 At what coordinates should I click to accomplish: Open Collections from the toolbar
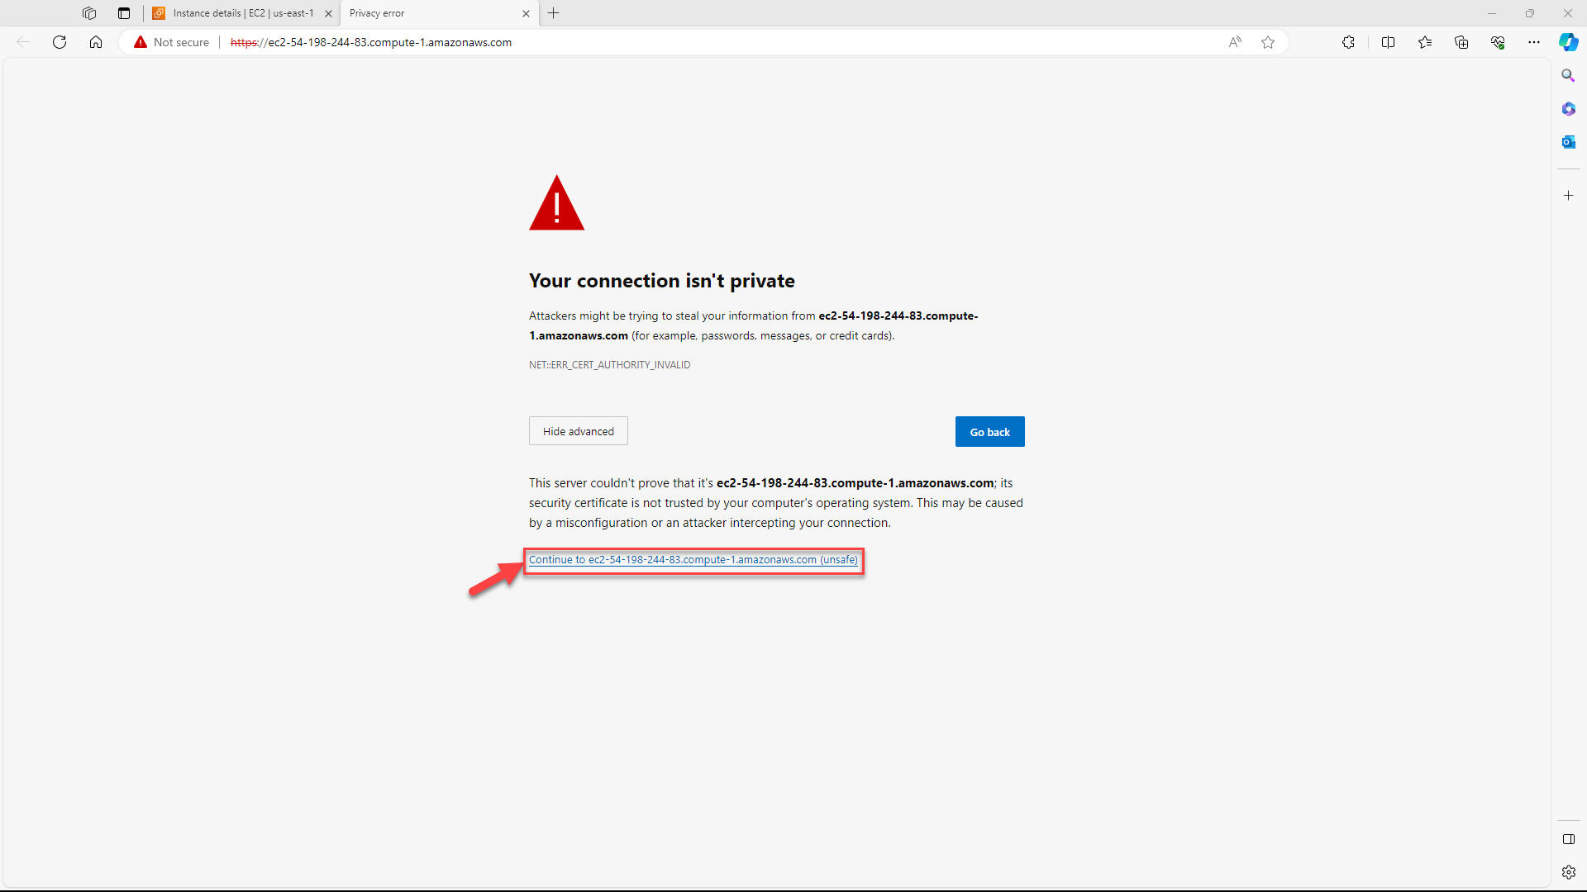pyautogui.click(x=1461, y=42)
